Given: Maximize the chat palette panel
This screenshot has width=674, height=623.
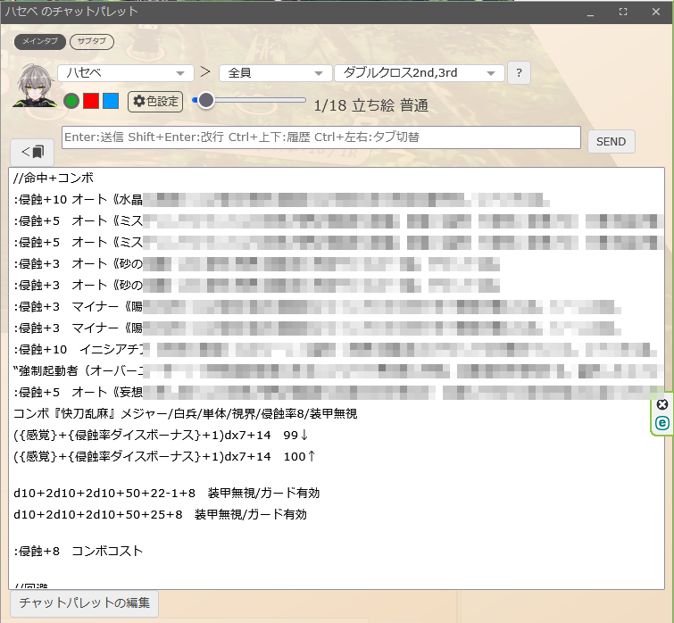Looking at the screenshot, I should (623, 12).
